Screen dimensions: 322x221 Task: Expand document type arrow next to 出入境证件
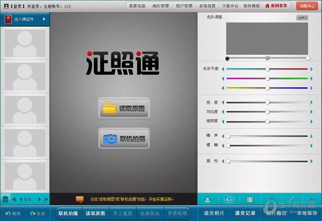tap(44, 19)
